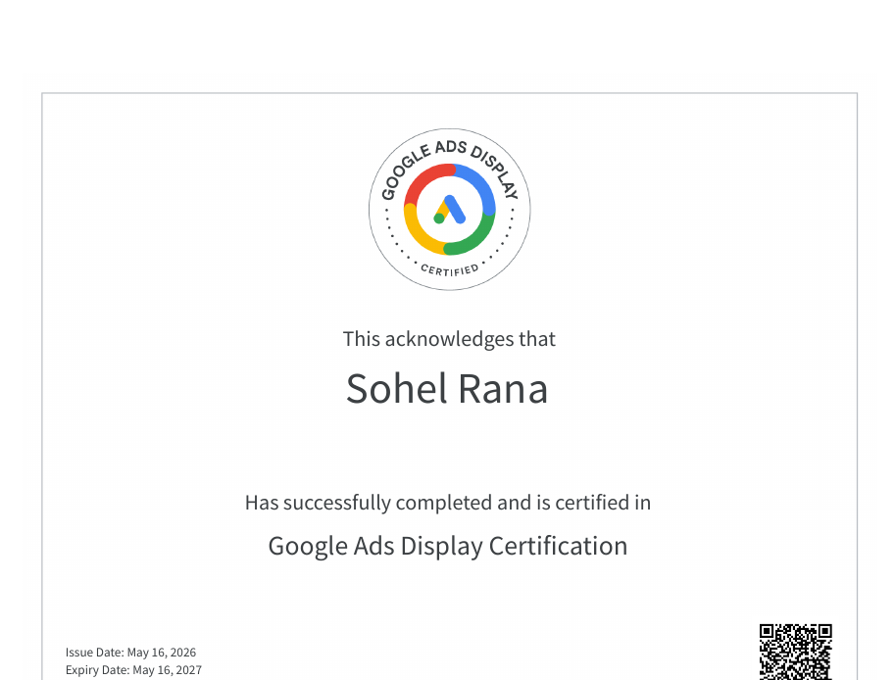Select the text "This acknowledges that"
Image resolution: width=895 pixels, height=680 pixels.
(449, 339)
